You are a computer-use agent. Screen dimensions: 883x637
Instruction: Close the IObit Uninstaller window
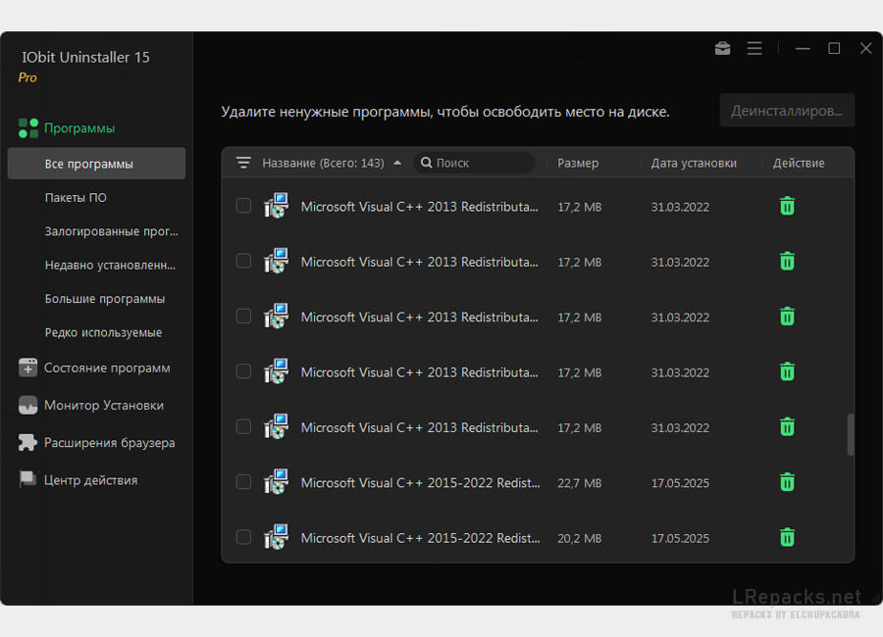pos(865,48)
